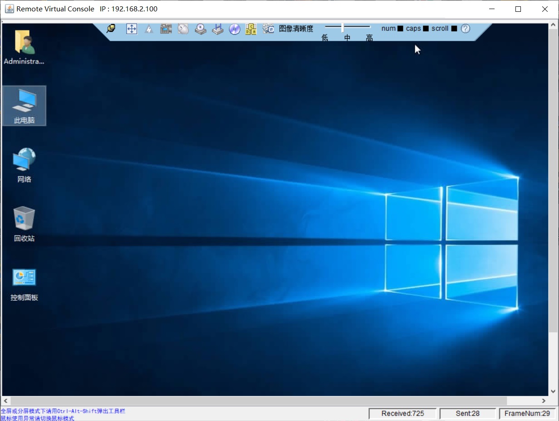Open the virtual floppy drive icon

218,29
